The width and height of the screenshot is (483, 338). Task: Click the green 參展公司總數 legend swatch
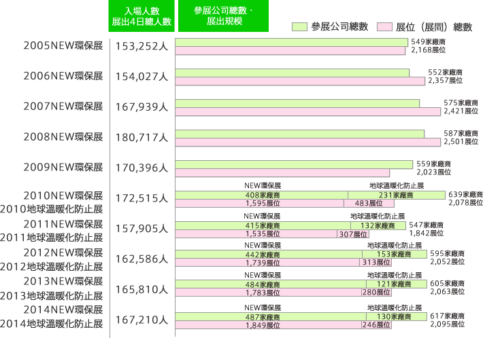[299, 26]
